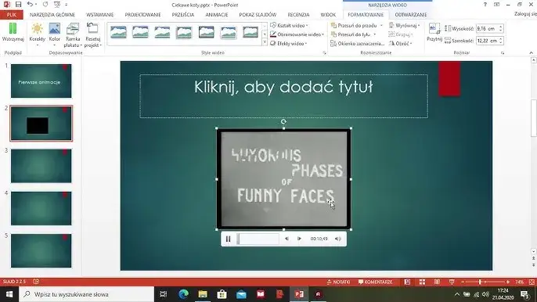Select the first video style thumbnail

coord(118,32)
